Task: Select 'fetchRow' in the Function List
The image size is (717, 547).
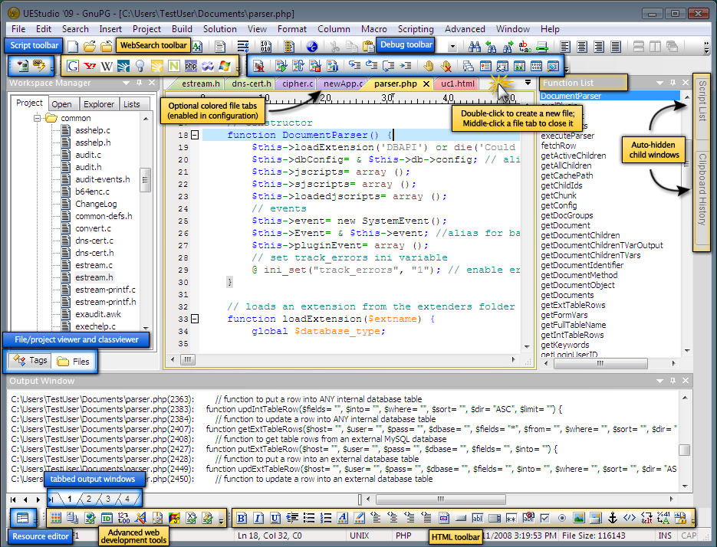Action: [x=558, y=146]
